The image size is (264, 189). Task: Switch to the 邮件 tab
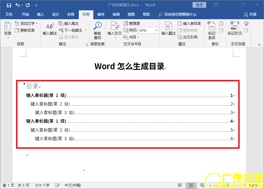click(101, 14)
